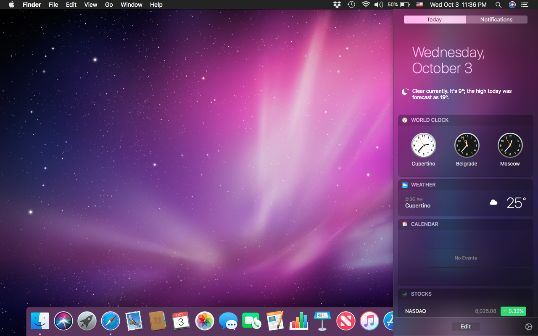The height and width of the screenshot is (336, 538).
Task: Open Pages app in Dock
Action: [275, 321]
